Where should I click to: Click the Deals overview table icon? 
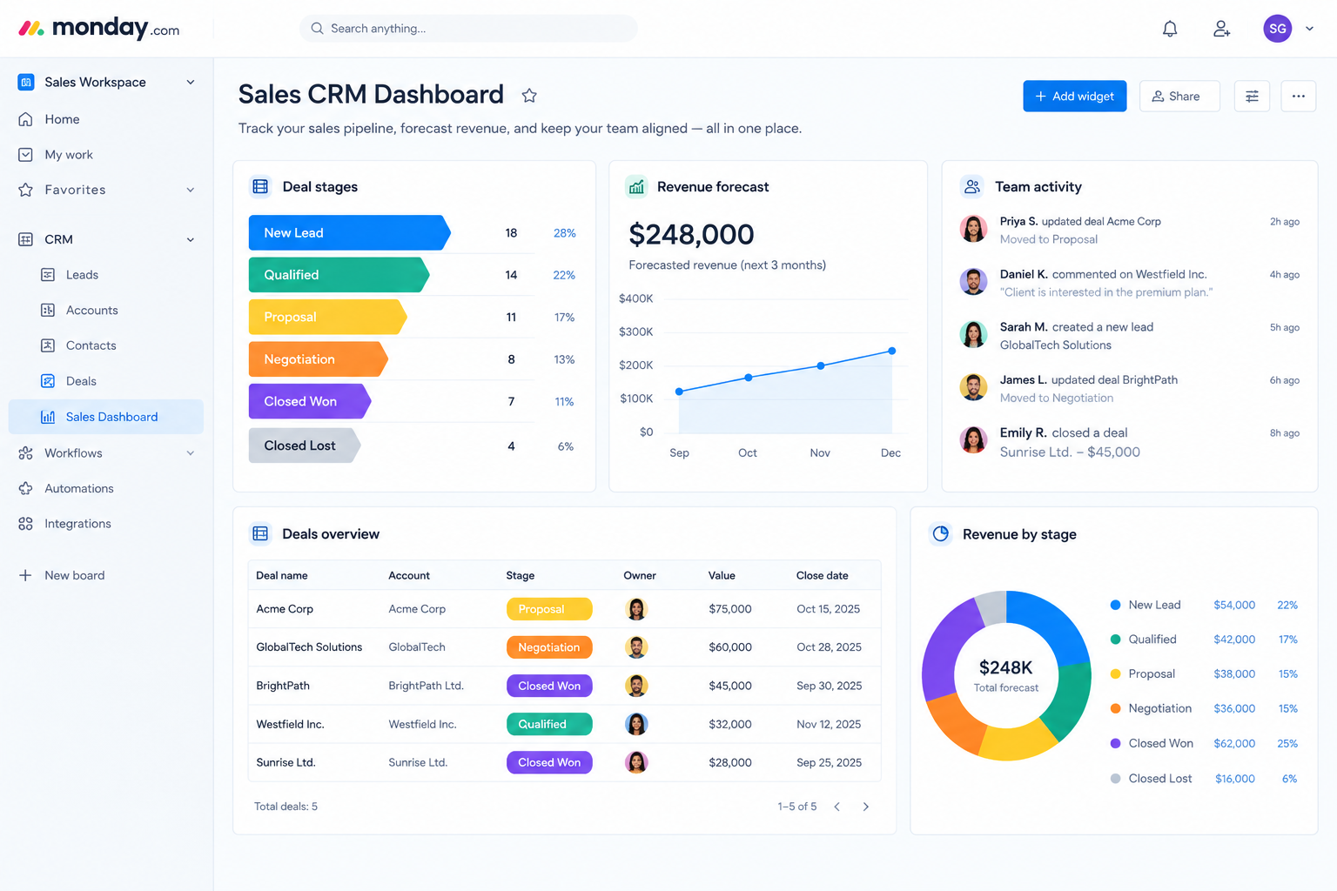click(260, 533)
